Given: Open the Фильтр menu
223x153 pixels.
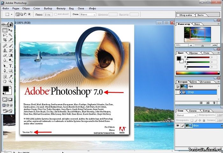Looking at the screenshot, I should [61, 9].
